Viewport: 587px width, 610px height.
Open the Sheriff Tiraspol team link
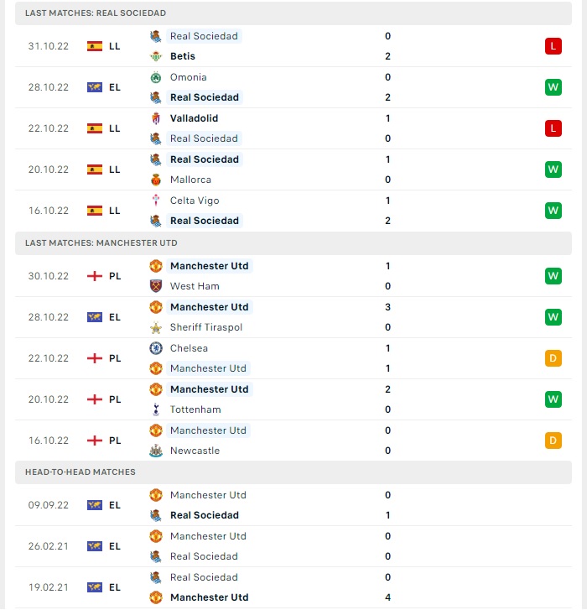pos(206,327)
